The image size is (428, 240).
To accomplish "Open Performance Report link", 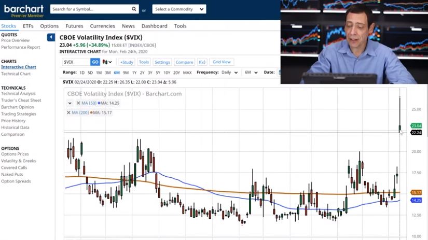I will tap(20, 47).
